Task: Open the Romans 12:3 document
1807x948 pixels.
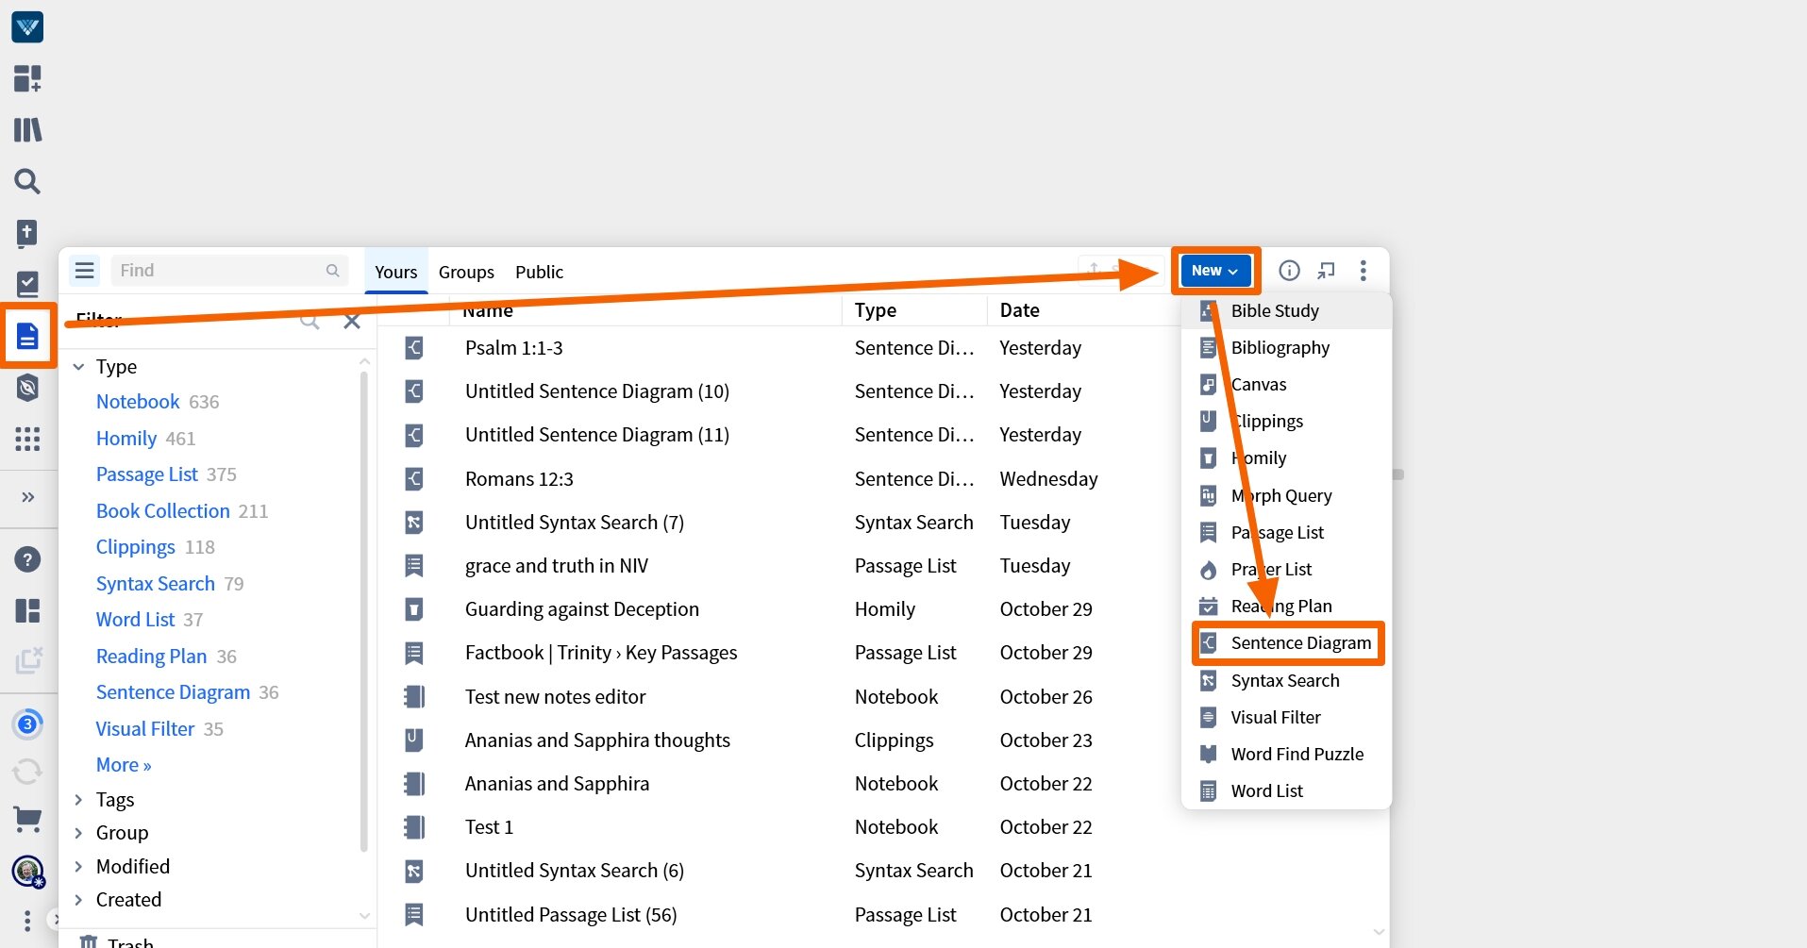Action: 519,479
